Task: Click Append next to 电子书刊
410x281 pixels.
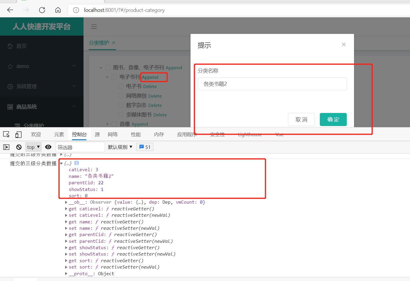Action: pos(150,77)
